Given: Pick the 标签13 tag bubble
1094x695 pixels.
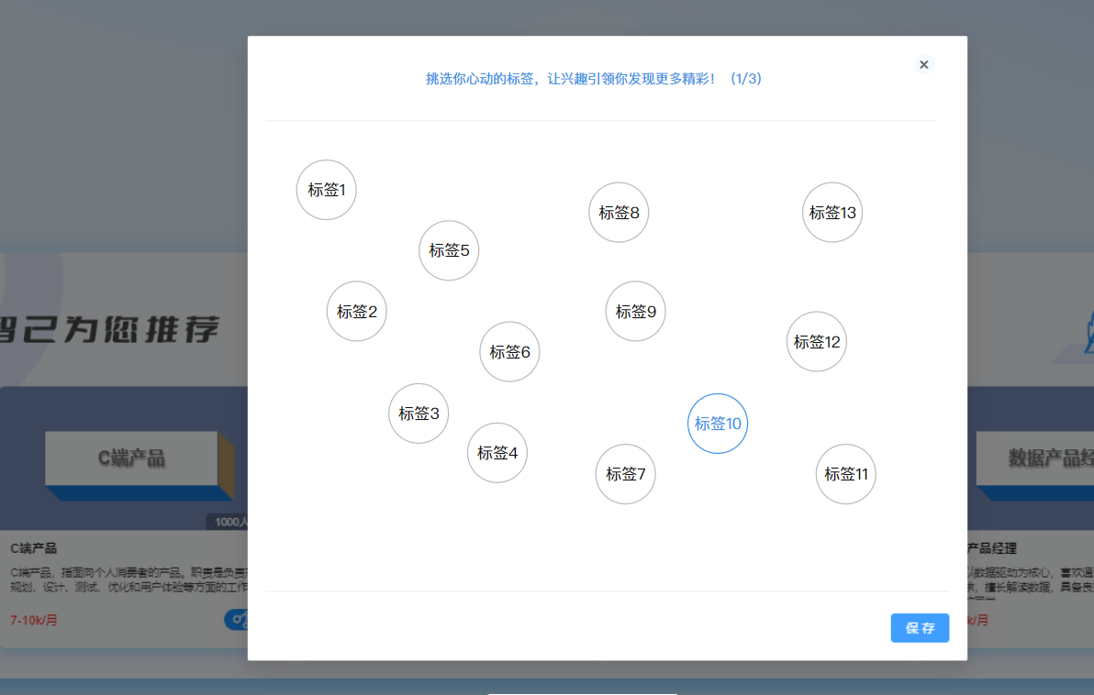Looking at the screenshot, I should [832, 213].
